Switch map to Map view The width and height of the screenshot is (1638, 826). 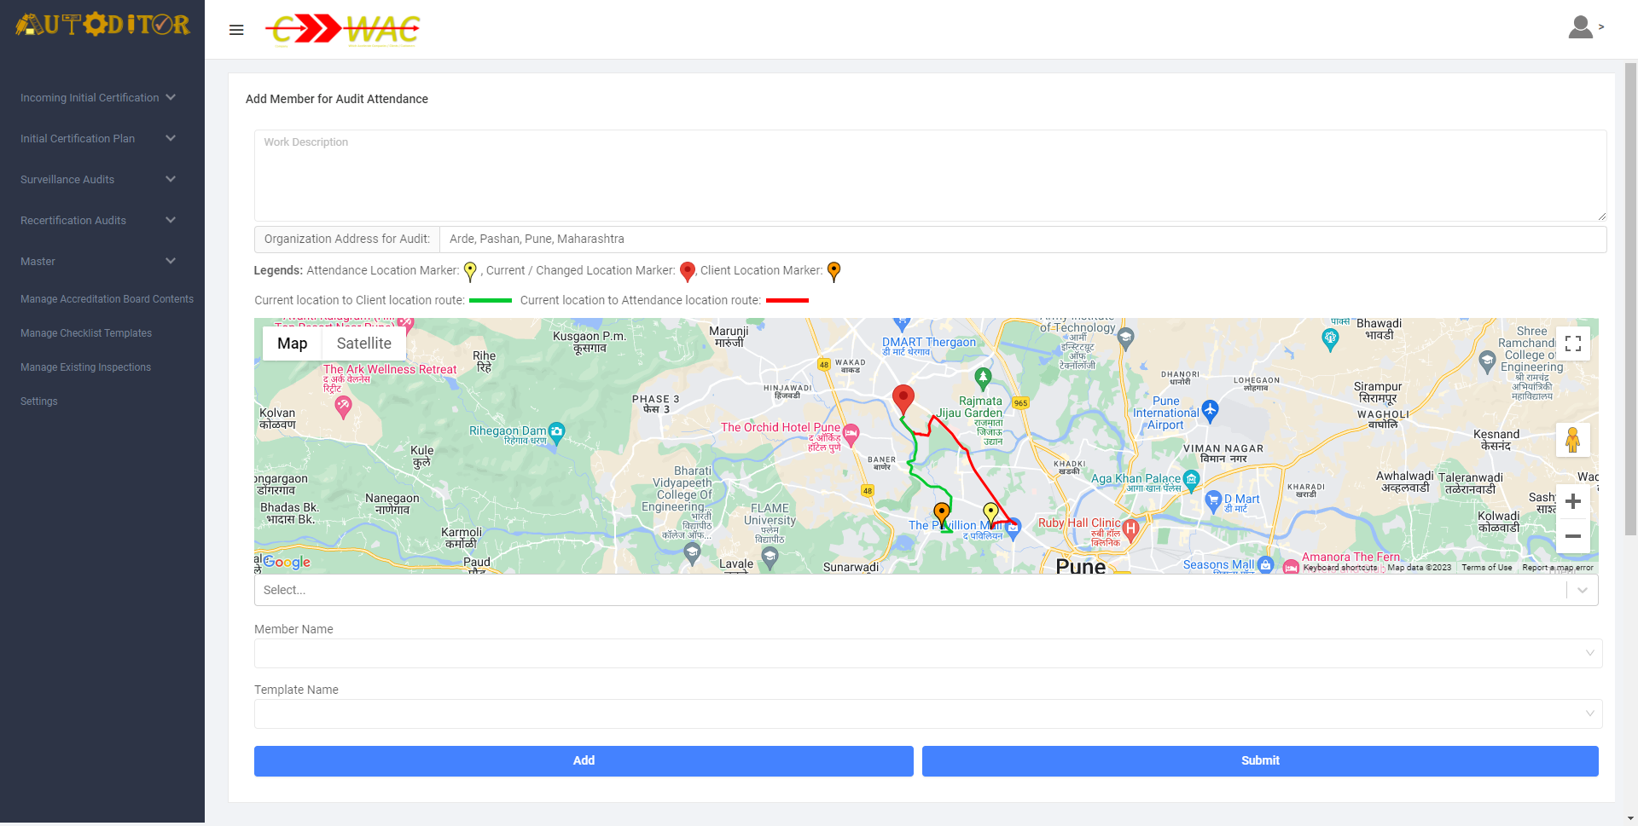click(292, 344)
